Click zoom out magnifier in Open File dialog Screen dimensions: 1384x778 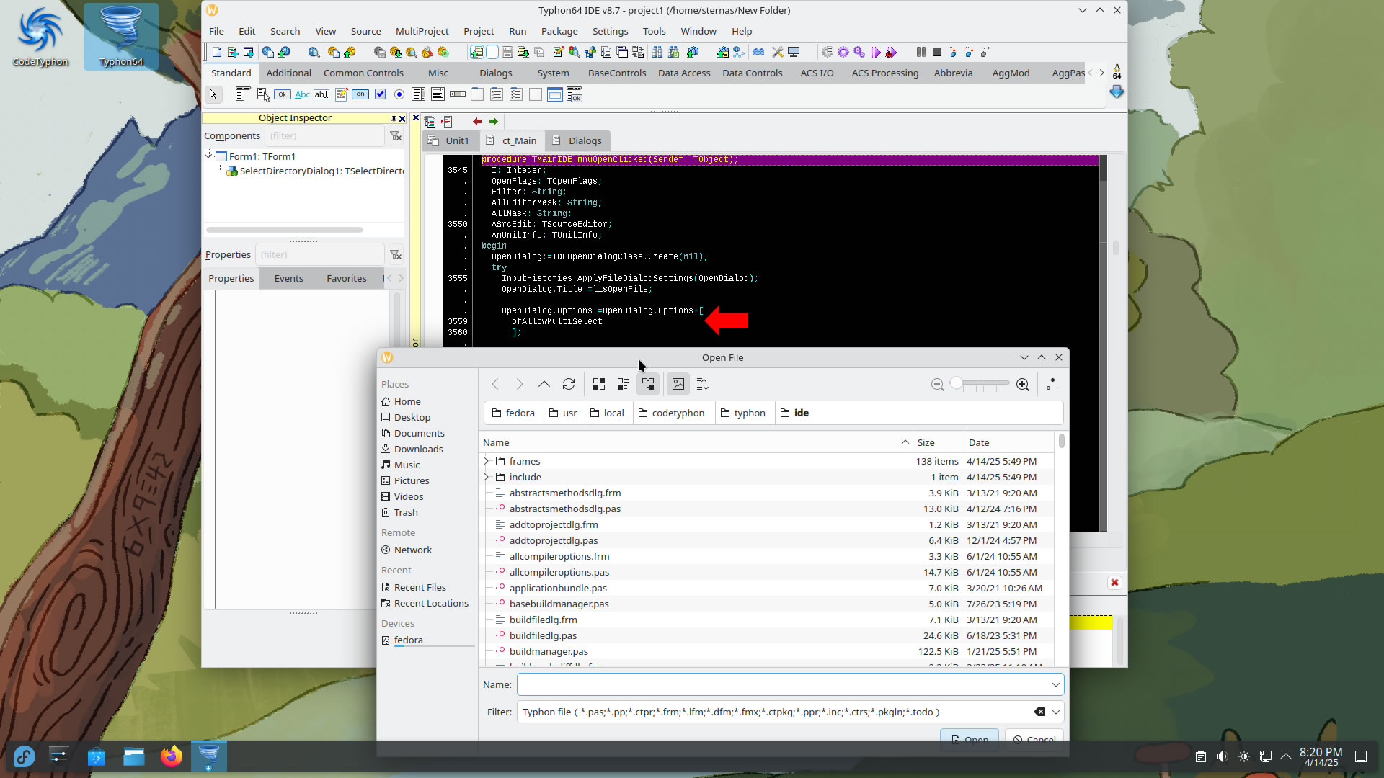(937, 385)
